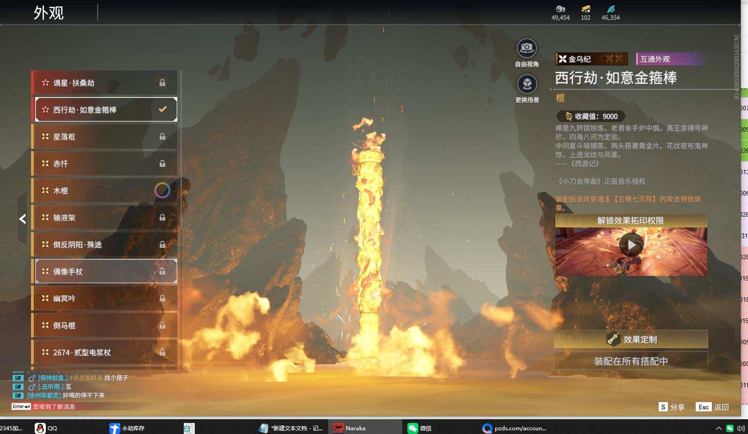Viewport: 748px width, 434px height.
Task: Click the 49,454 currency icon
Action: [x=561, y=9]
